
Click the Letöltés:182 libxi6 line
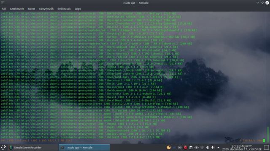(78, 84)
